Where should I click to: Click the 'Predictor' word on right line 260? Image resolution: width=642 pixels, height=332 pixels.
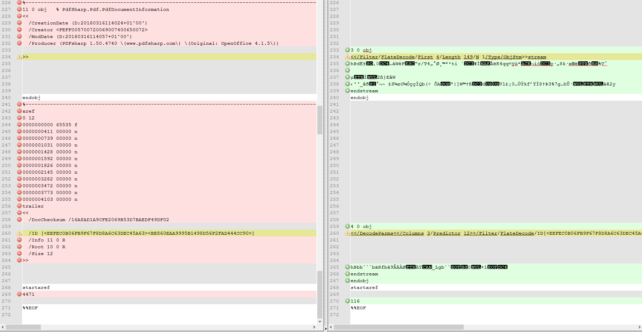pyautogui.click(x=447, y=233)
